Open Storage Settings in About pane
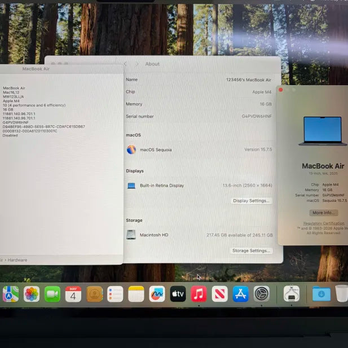 coord(251,251)
